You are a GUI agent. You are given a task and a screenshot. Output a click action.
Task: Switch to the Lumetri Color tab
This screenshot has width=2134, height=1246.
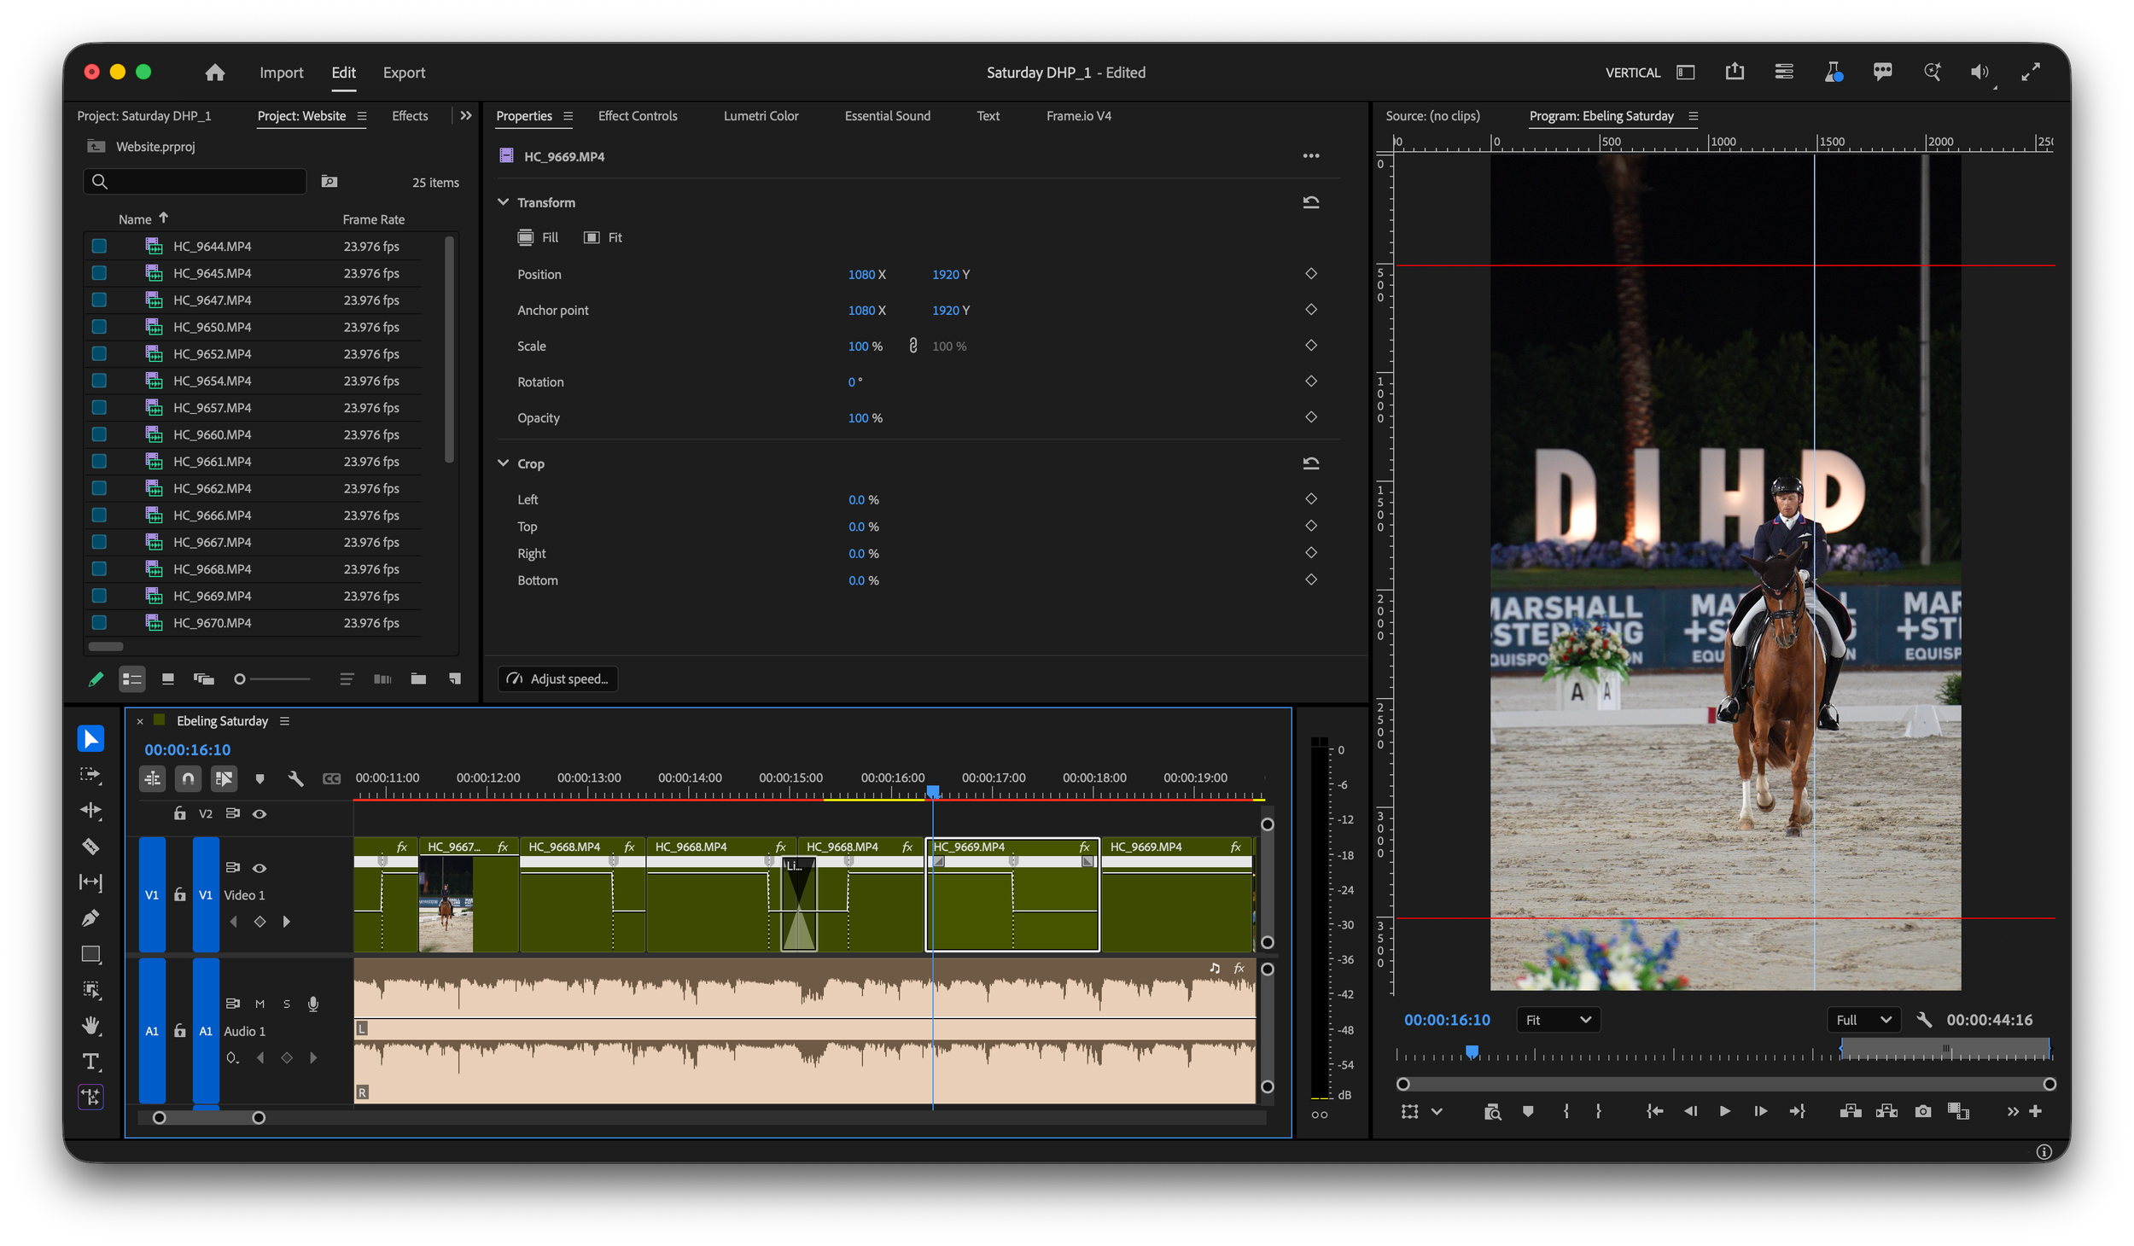click(x=761, y=116)
